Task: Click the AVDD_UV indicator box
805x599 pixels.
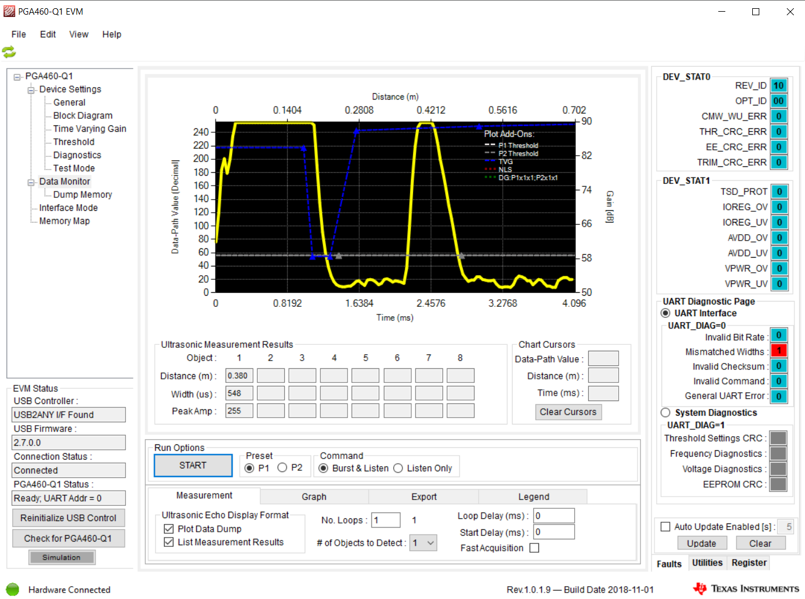Action: [x=779, y=253]
